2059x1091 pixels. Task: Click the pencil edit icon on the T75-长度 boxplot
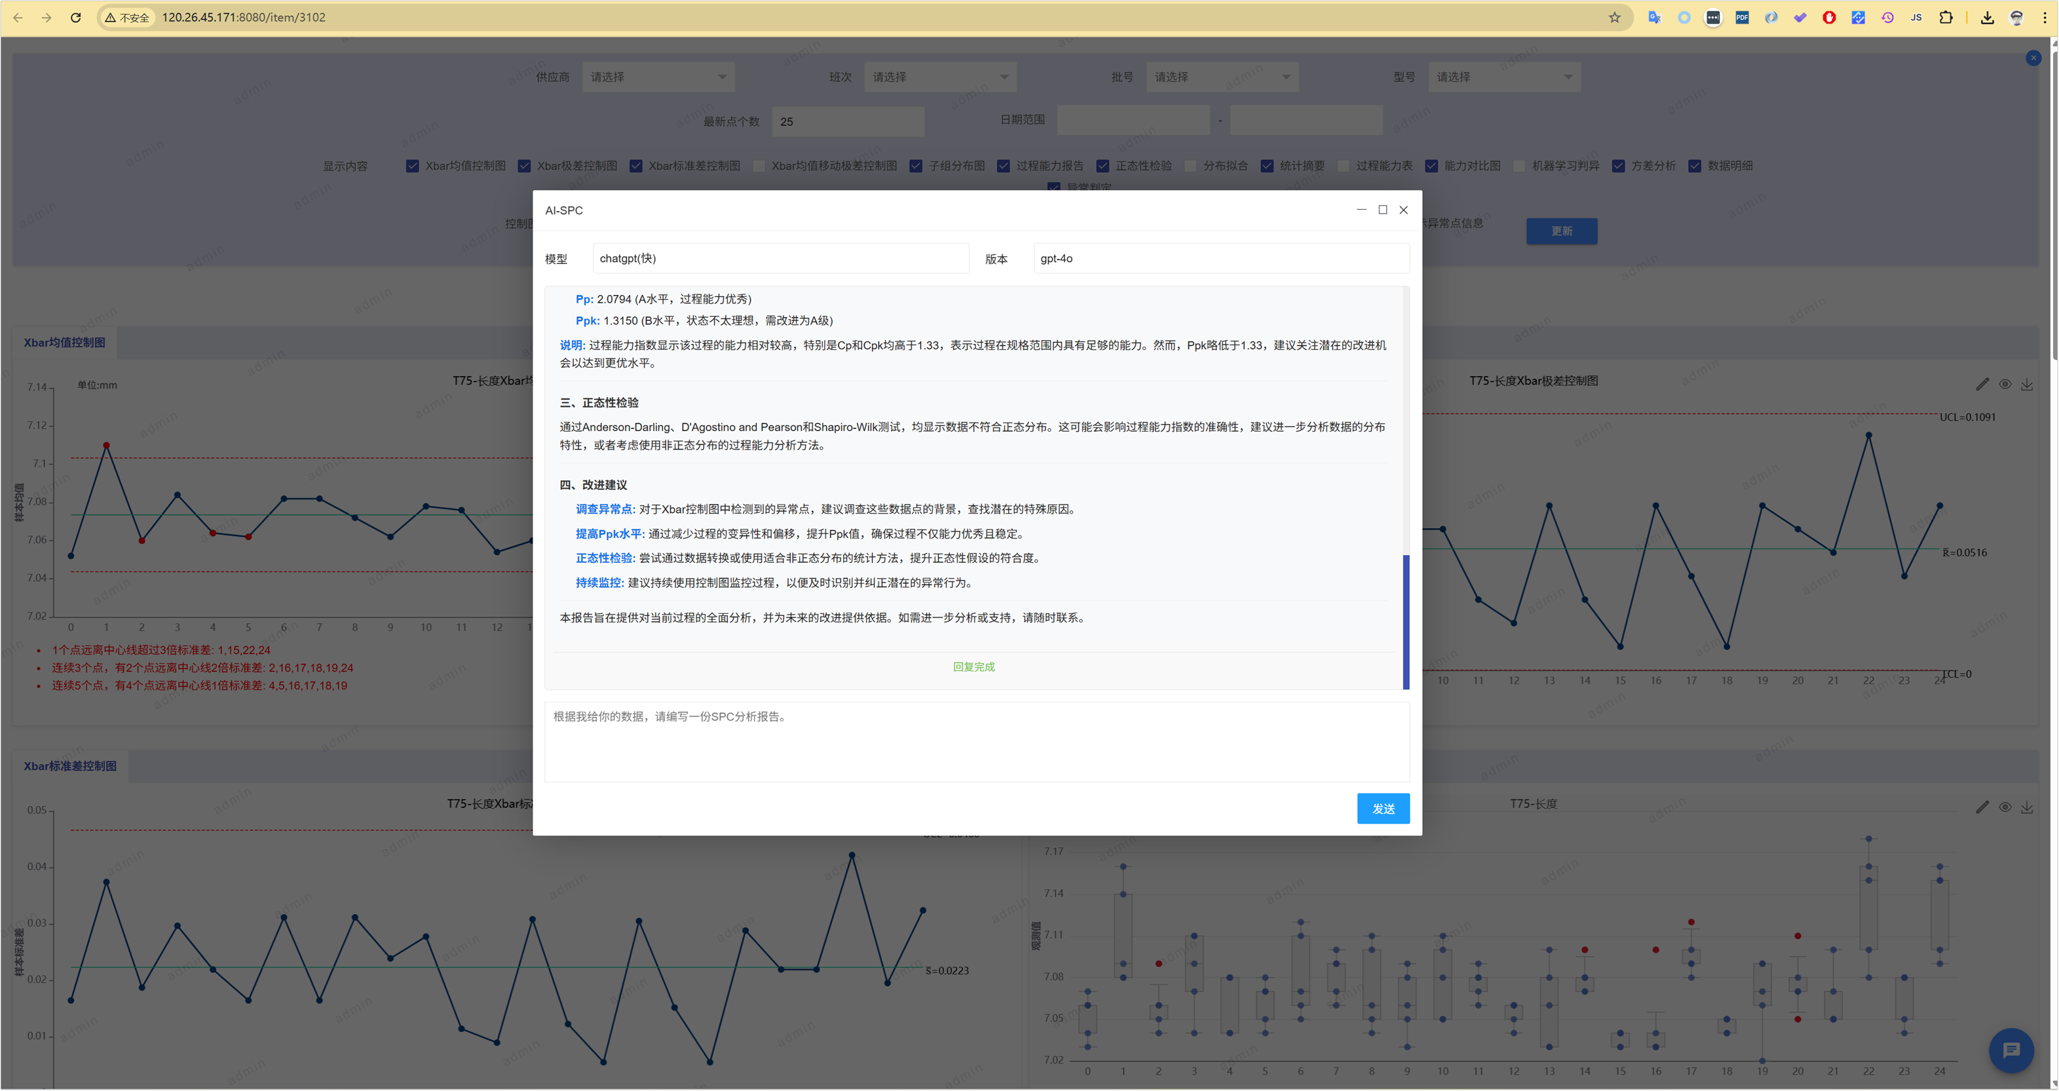pos(1982,807)
